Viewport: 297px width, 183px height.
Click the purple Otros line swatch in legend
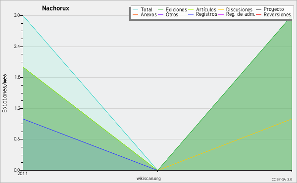(x=160, y=14)
